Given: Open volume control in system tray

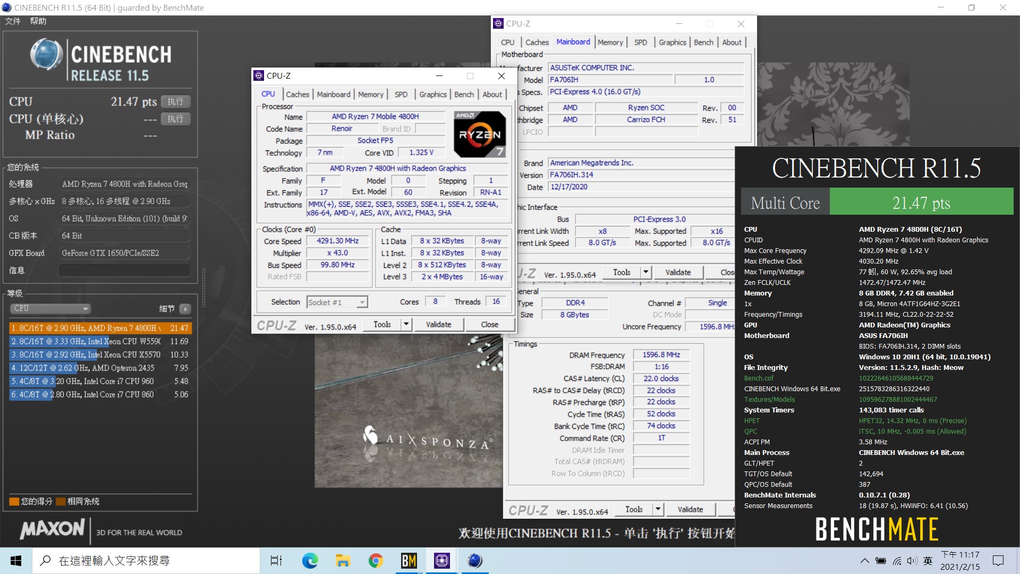Looking at the screenshot, I should coord(912,561).
